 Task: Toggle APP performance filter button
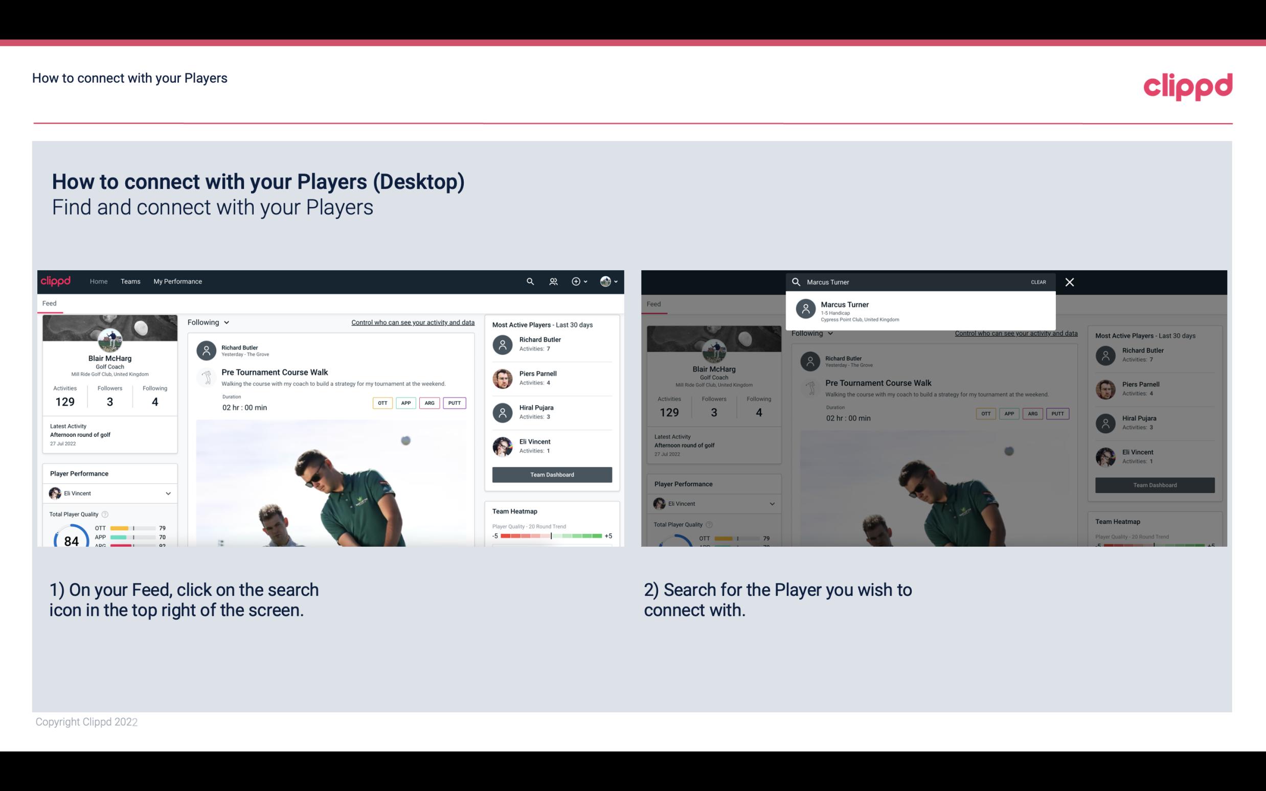404,403
